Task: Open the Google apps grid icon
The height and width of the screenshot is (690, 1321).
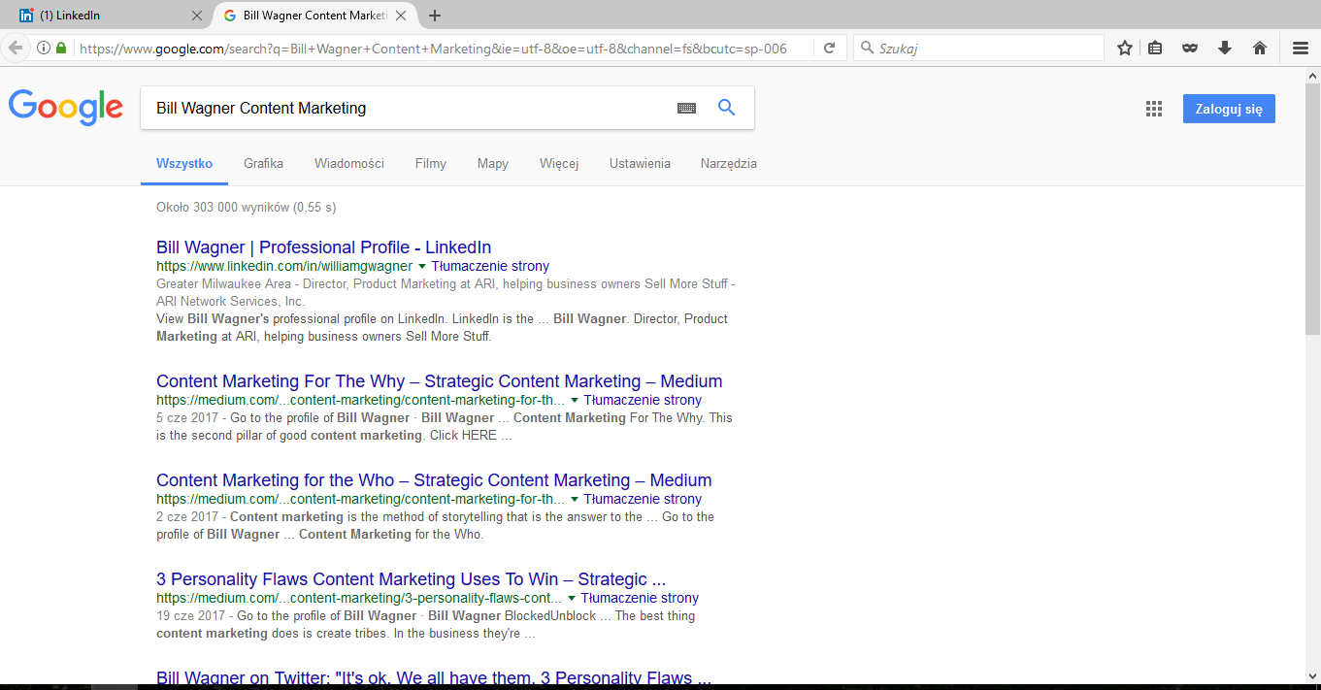Action: pyautogui.click(x=1153, y=109)
